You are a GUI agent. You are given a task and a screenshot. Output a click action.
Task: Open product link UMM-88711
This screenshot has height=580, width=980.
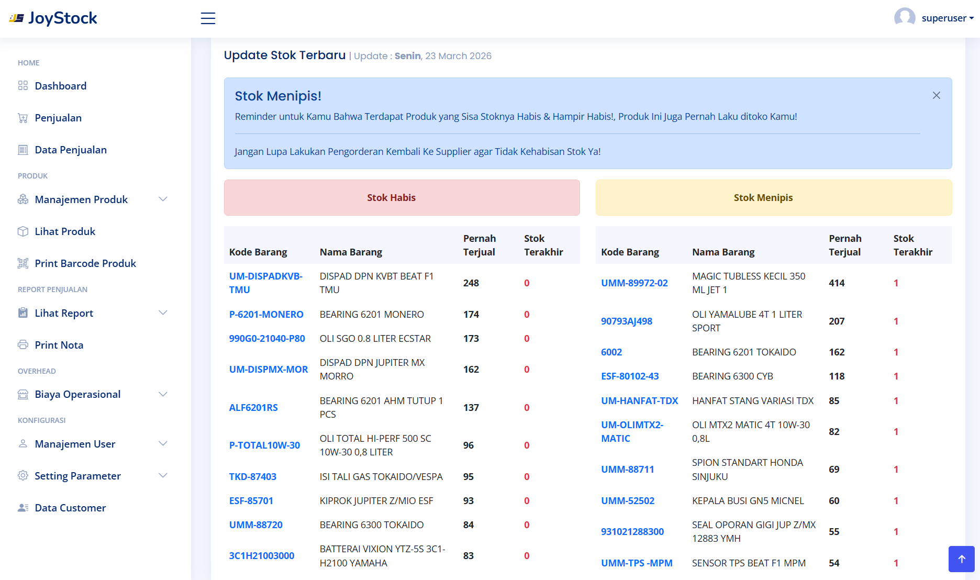[x=628, y=470]
